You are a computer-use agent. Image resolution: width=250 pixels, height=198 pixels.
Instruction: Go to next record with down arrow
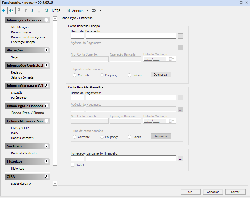pos(32,11)
